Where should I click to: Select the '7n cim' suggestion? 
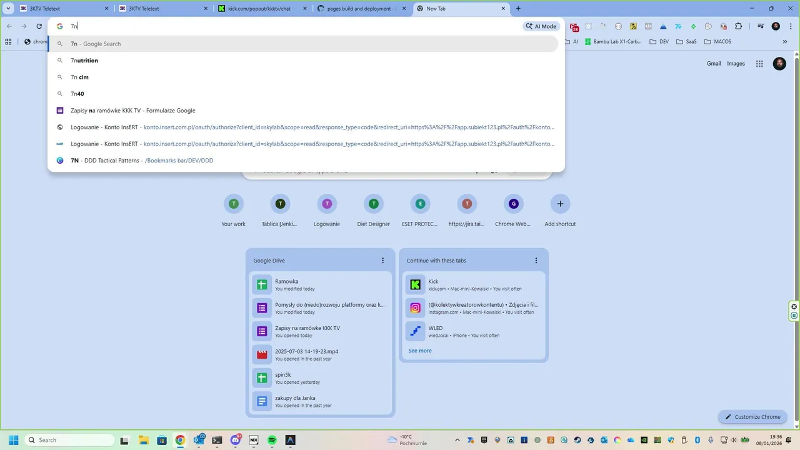click(x=303, y=77)
